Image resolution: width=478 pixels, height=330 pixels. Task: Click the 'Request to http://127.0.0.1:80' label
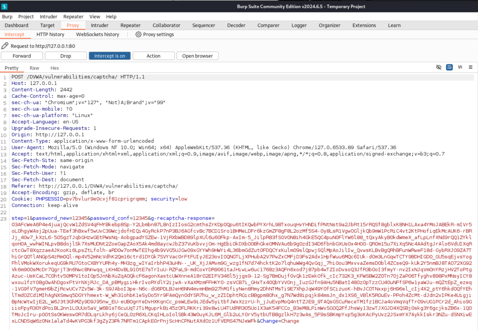(x=43, y=46)
